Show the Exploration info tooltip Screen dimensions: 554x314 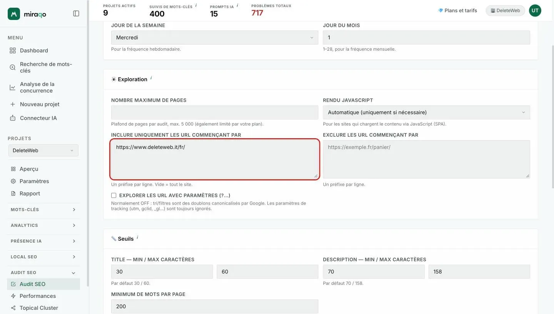click(x=151, y=78)
